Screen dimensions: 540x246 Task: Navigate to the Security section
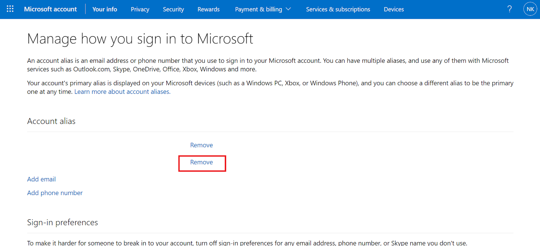[173, 9]
